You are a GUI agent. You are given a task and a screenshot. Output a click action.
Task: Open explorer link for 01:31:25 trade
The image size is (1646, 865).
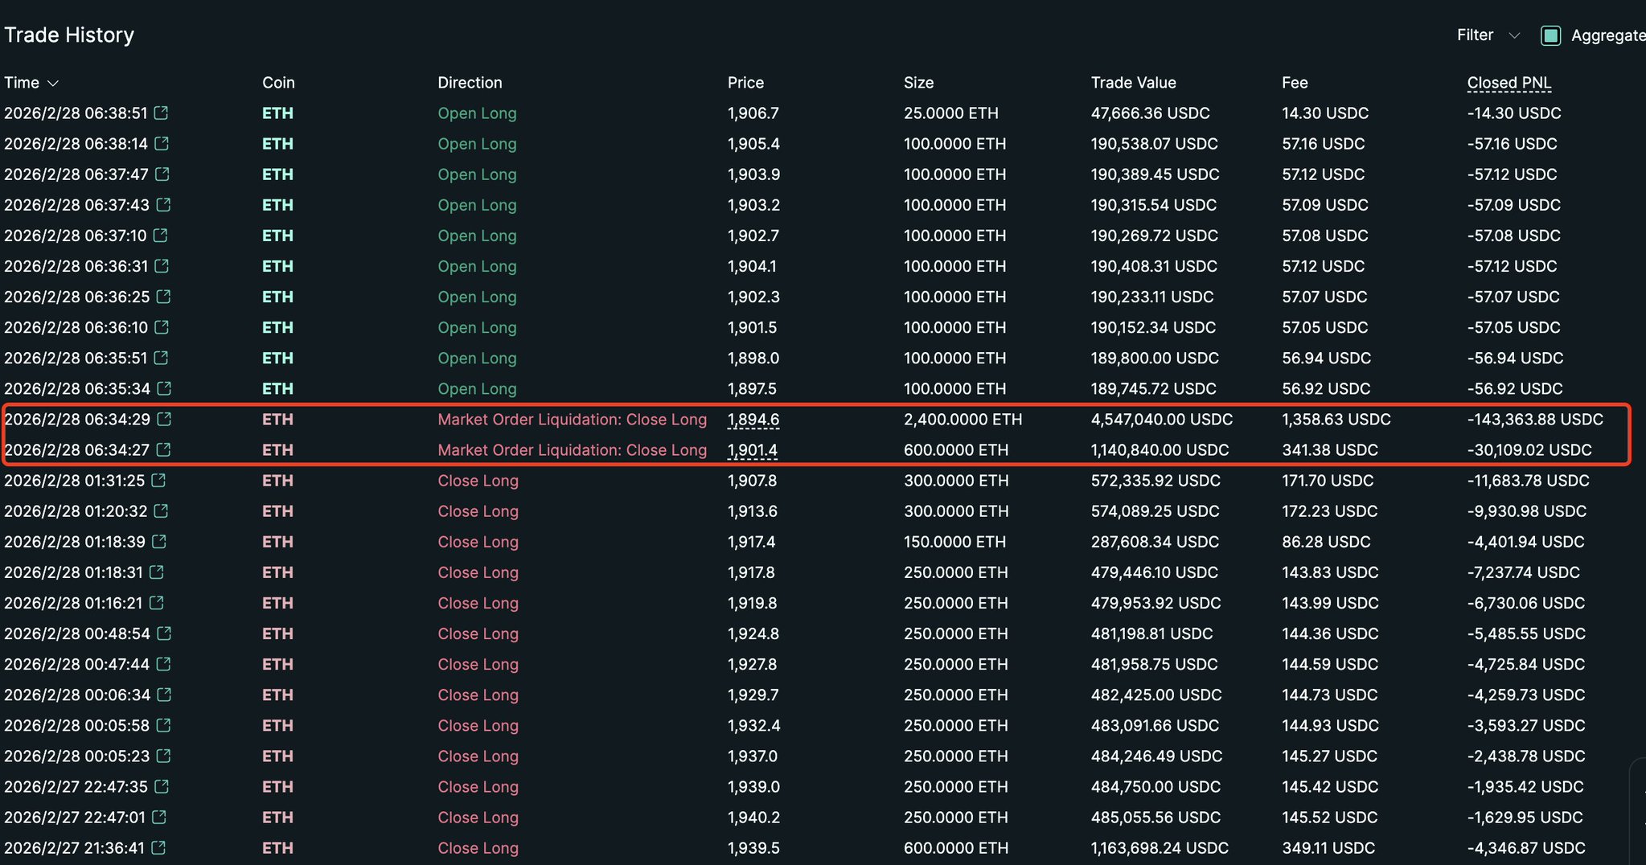click(158, 480)
